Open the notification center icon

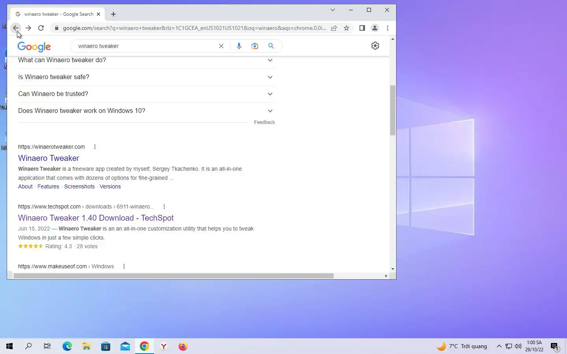(x=555, y=346)
